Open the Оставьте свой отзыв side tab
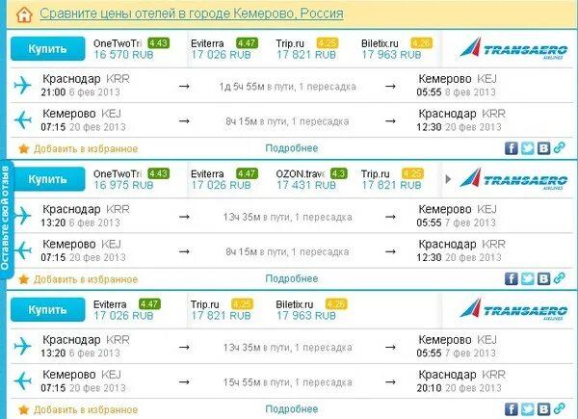Viewport: 578px width, 419px height. (x=5, y=218)
